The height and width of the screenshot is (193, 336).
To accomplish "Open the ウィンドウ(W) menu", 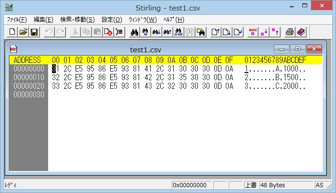I will click(142, 20).
